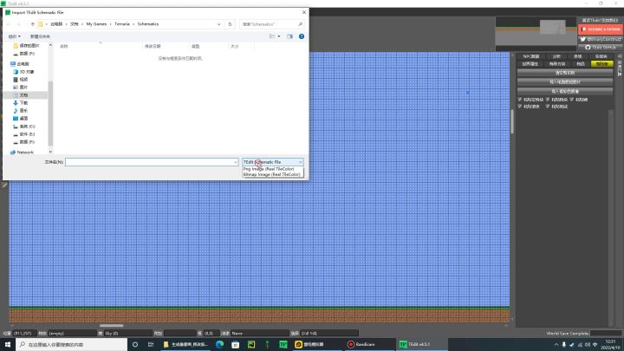Open the folder icon in address bar
Screen dimensions: 624x351
click(x=41, y=24)
